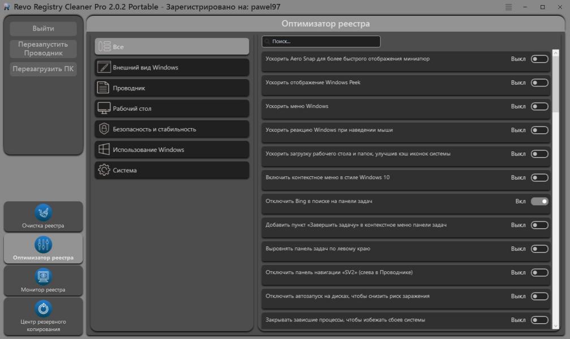Open the Registry Monitor eye icon
This screenshot has width=570, height=339.
(44, 277)
